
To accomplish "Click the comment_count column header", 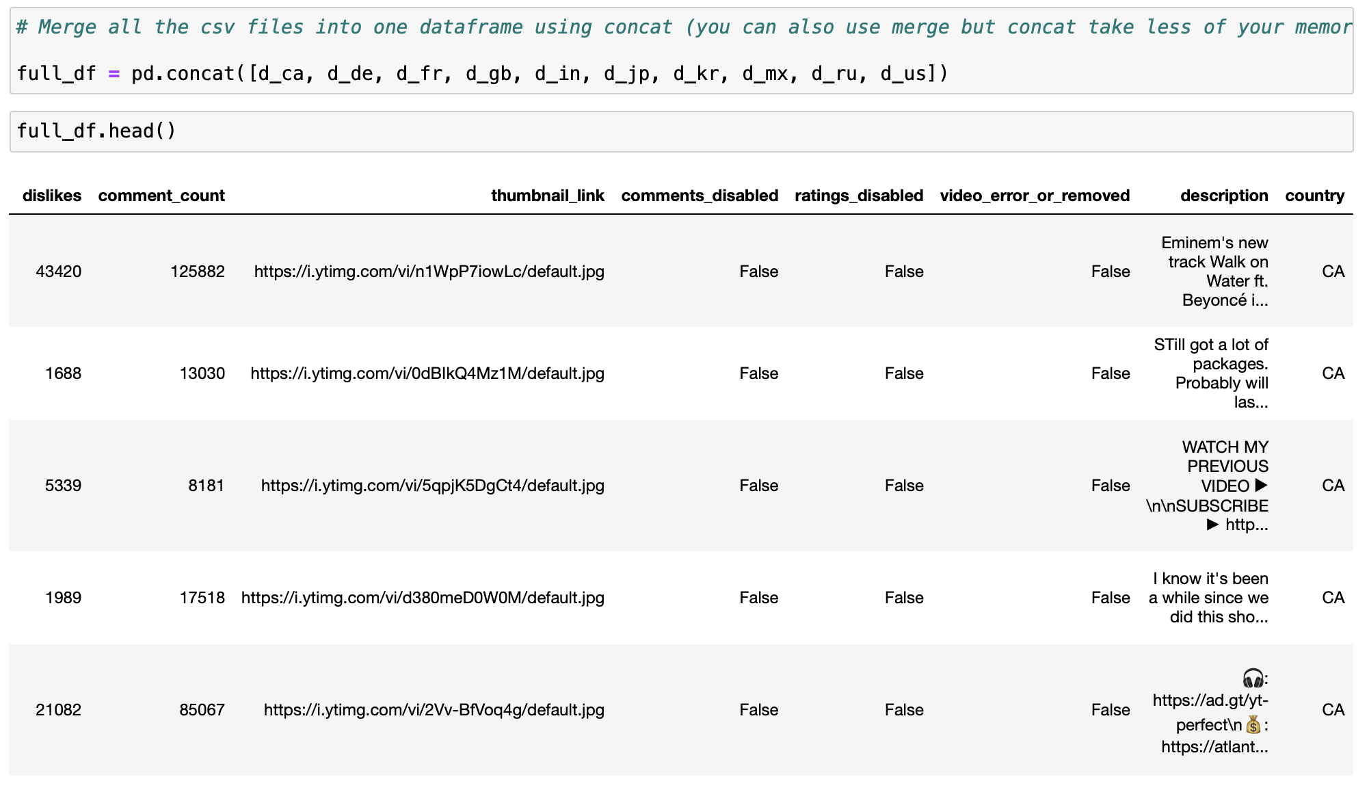I will tap(161, 196).
